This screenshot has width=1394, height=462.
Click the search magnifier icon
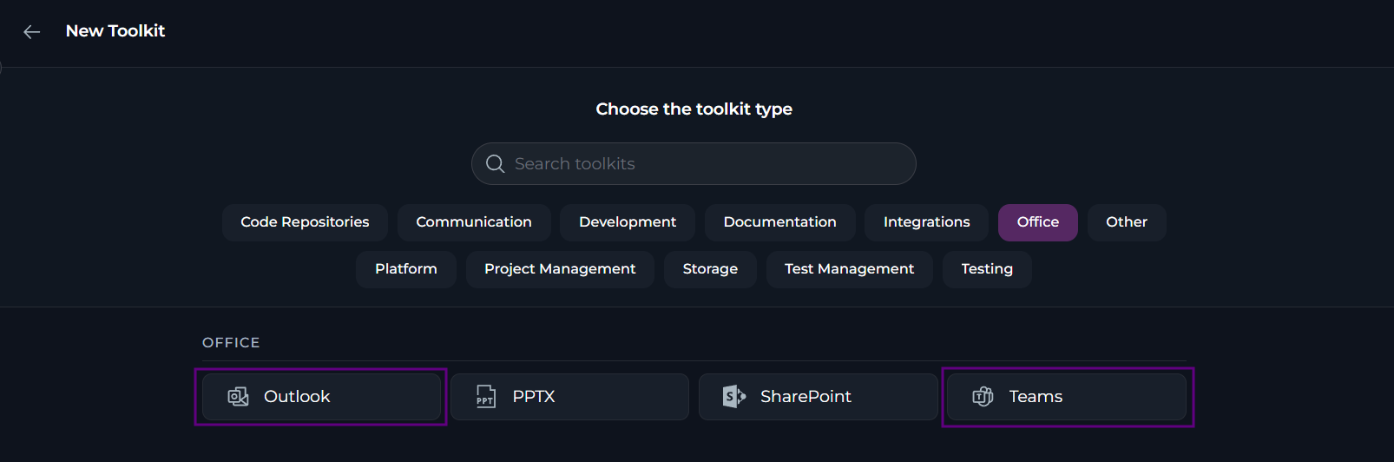pos(495,164)
